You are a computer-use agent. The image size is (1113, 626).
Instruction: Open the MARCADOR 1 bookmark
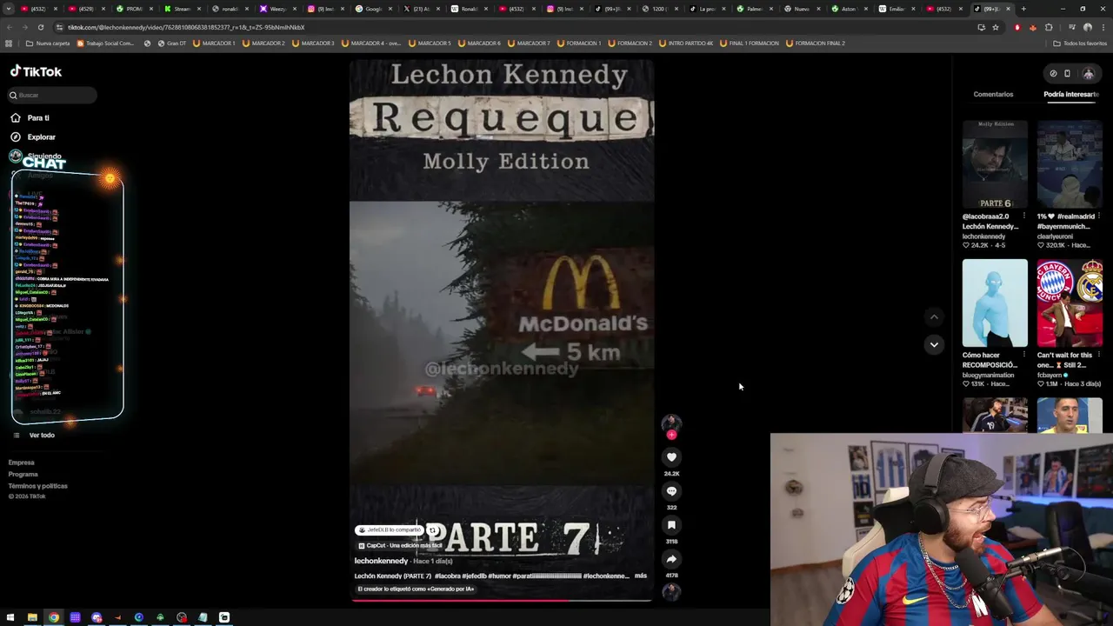[216, 43]
